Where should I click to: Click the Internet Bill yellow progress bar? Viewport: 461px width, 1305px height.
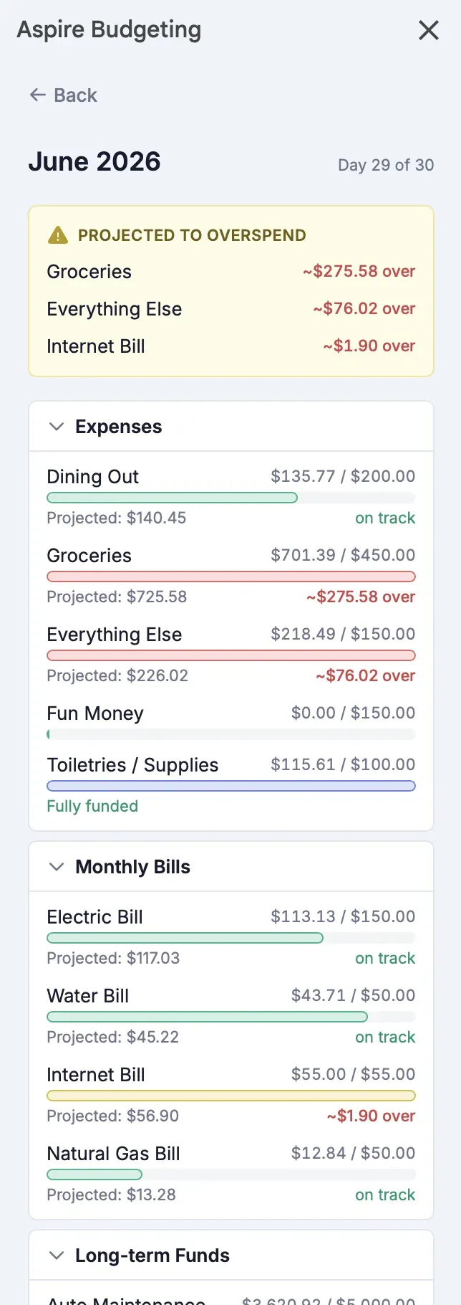pyautogui.click(x=231, y=1096)
